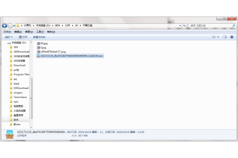The height and width of the screenshot is (158, 238).
Task: Click the search magnifier icon
Action: 234,26
